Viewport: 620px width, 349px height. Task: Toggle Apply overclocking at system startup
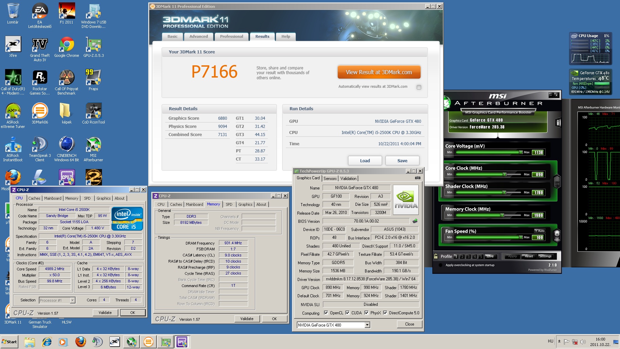(441, 265)
